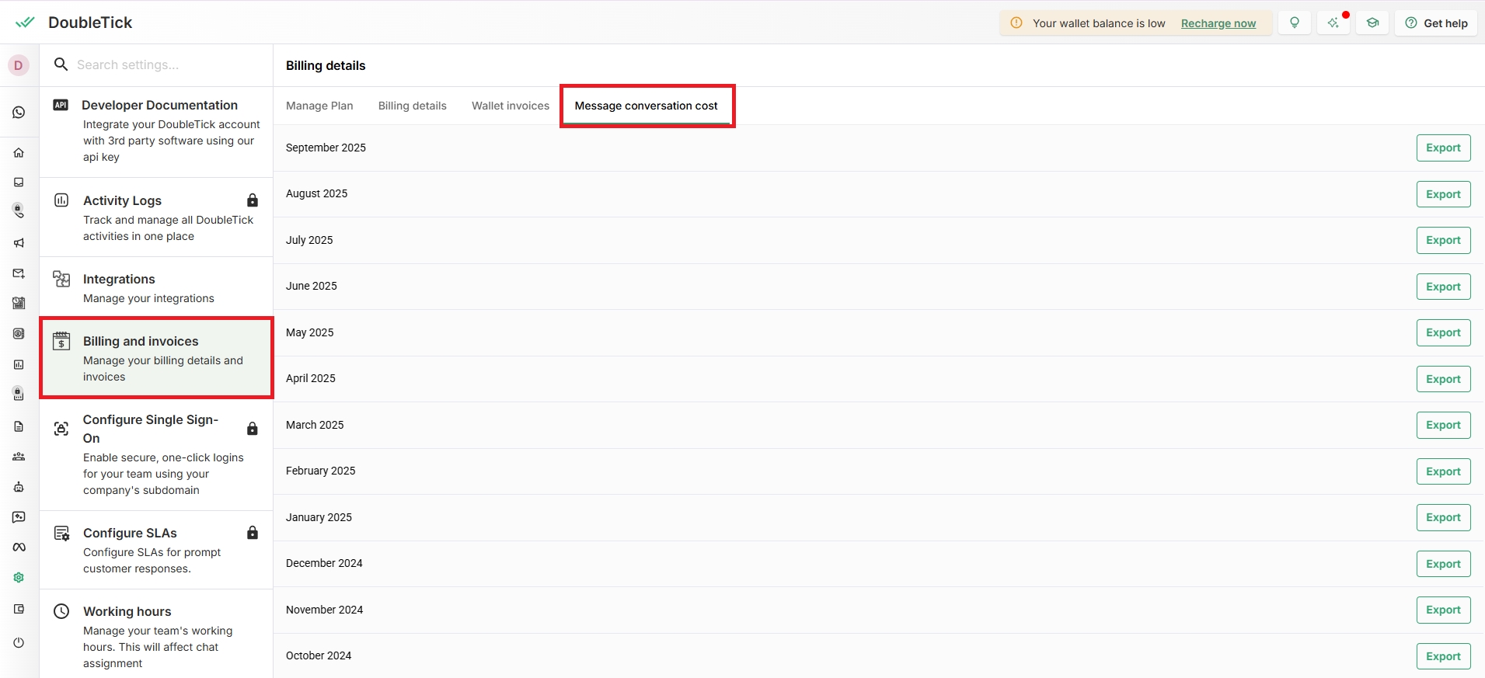The height and width of the screenshot is (678, 1485).
Task: Click the D profile avatar
Action: tap(19, 65)
